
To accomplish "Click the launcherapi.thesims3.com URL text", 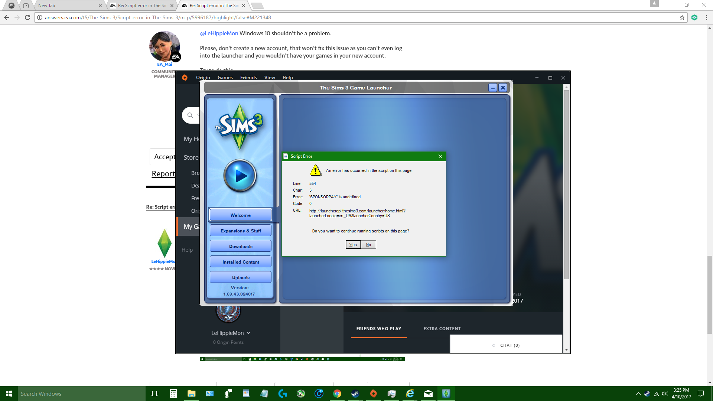I will (x=357, y=213).
